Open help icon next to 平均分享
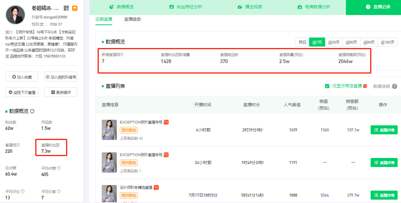Screen dimensions: 401x203 [x=59, y=191]
